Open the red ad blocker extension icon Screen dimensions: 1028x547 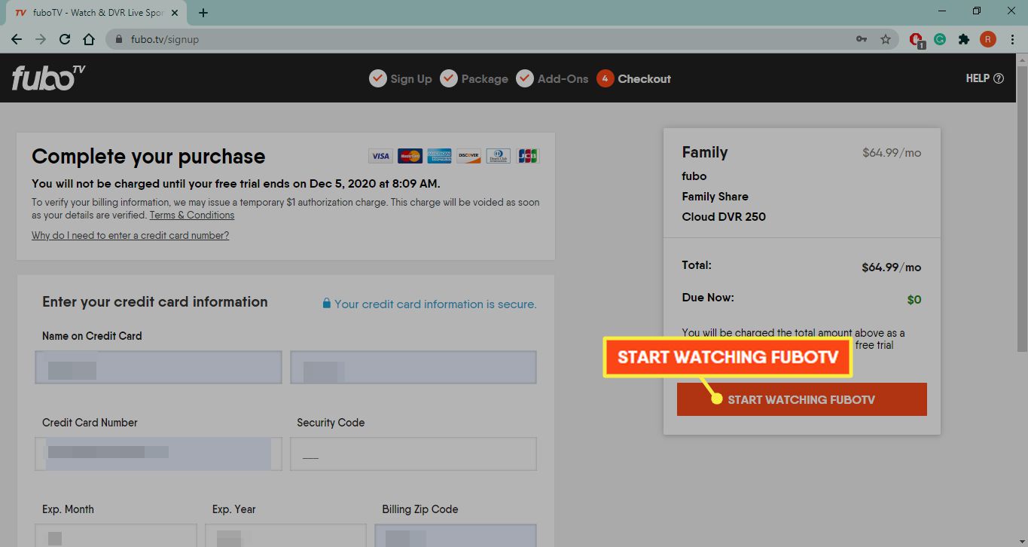(x=917, y=40)
